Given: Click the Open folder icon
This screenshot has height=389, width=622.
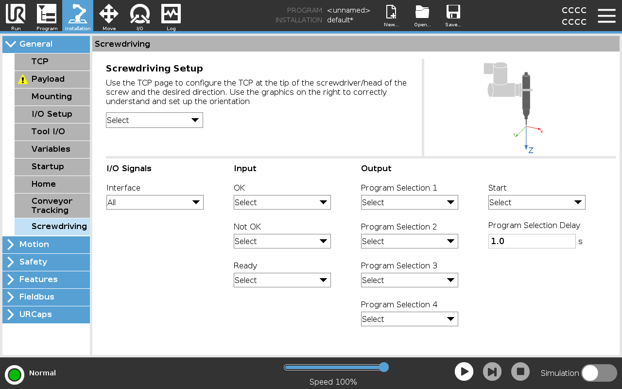Looking at the screenshot, I should (422, 15).
